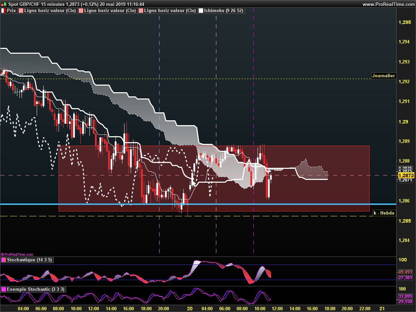Click the magenta swatch beside Stochastique
The height and width of the screenshot is (312, 416).
tap(3, 260)
